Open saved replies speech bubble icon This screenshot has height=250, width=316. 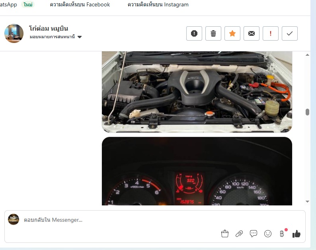coord(254,234)
